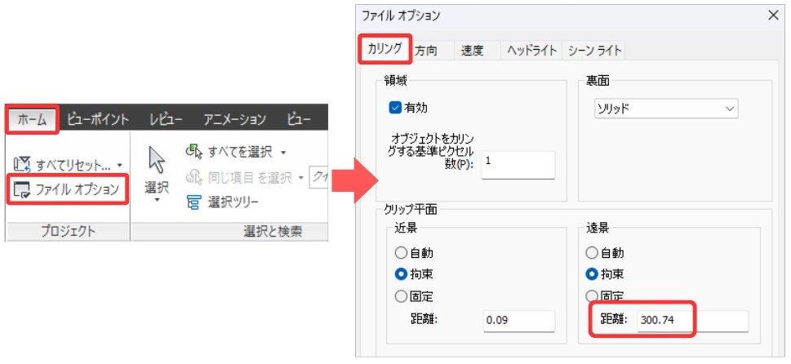791x364 pixels.
Task: Select the カリング tab in dialog
Action: tap(385, 49)
